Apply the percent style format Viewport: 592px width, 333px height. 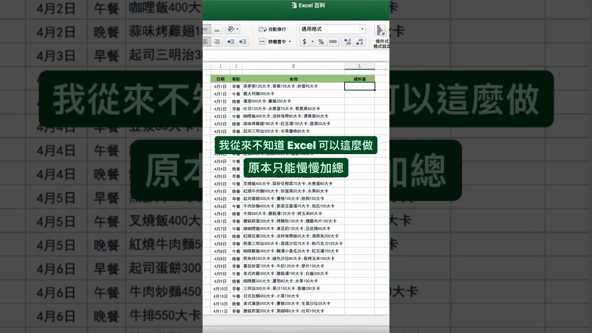[x=321, y=42]
